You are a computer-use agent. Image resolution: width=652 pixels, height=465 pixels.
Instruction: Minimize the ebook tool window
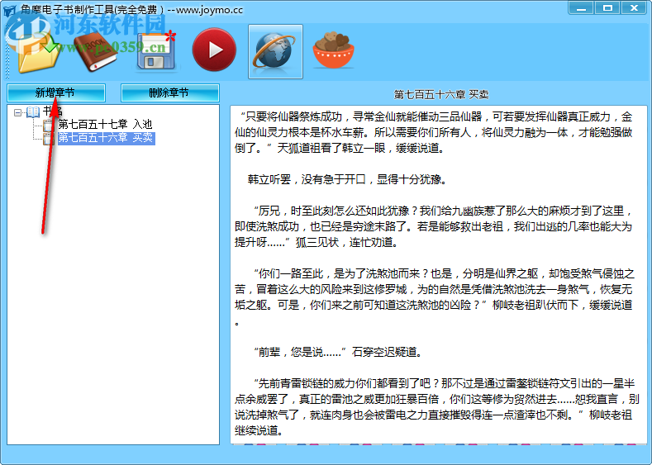[581, 8]
